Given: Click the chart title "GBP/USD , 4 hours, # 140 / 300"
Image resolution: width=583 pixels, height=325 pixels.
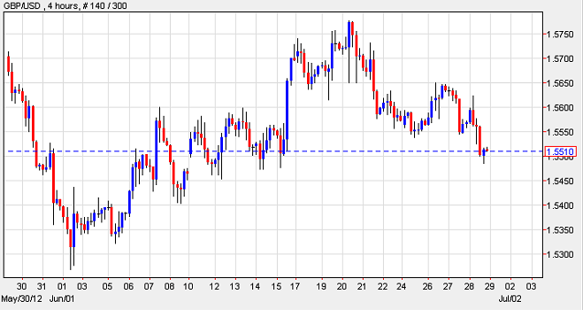Looking at the screenshot, I should click(65, 6).
